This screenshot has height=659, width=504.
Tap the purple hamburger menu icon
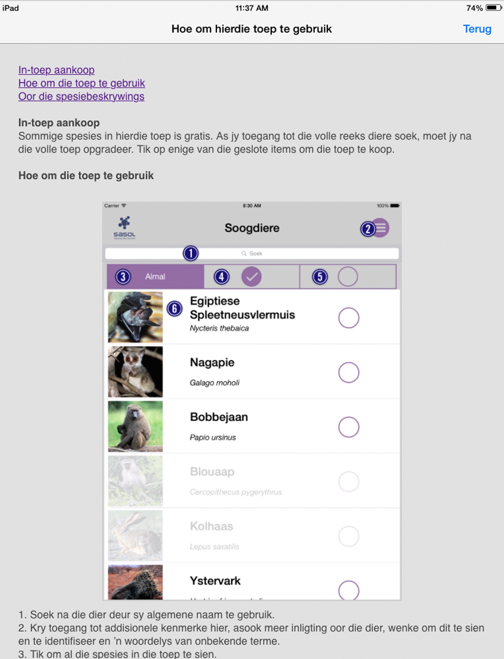tap(380, 228)
